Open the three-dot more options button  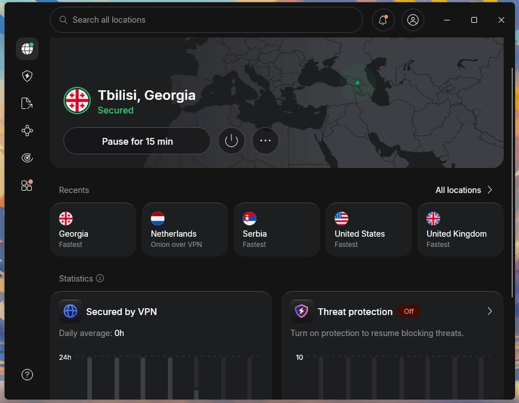(265, 141)
